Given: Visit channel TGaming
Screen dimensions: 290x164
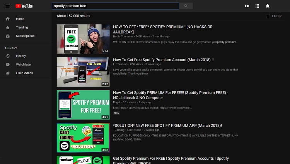Looking at the screenshot, I should click(x=119, y=130).
